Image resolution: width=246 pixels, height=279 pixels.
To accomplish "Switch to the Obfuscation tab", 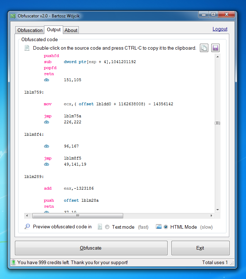I will point(30,30).
